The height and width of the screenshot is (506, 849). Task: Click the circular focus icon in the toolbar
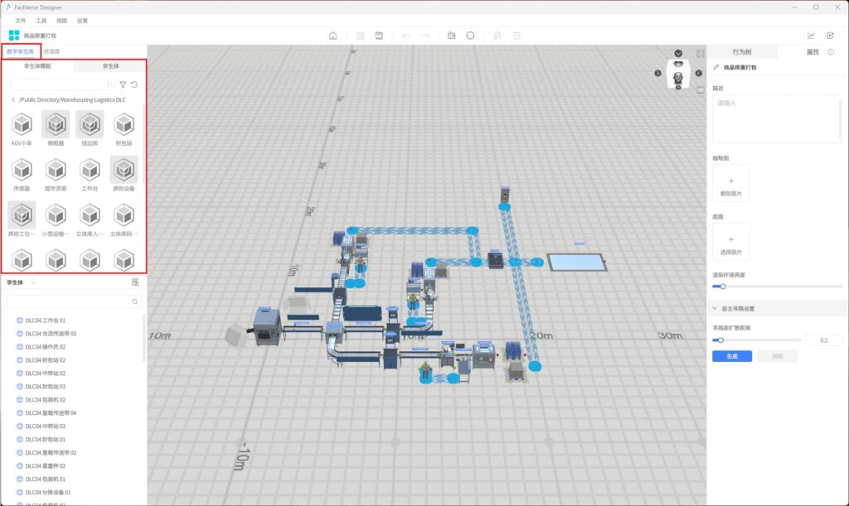click(470, 36)
